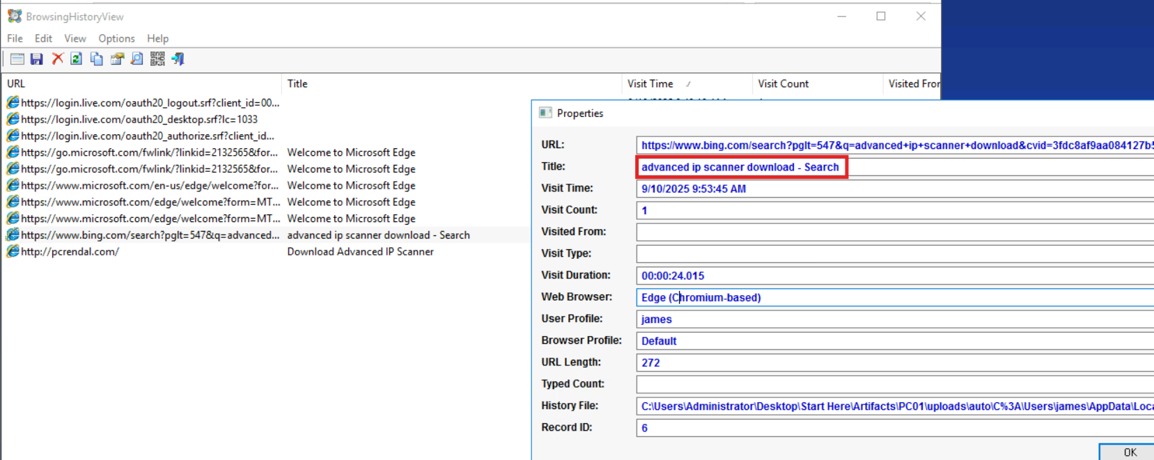Open the Advanced Options toolbar icon
The height and width of the screenshot is (460, 1154).
pyautogui.click(x=17, y=59)
